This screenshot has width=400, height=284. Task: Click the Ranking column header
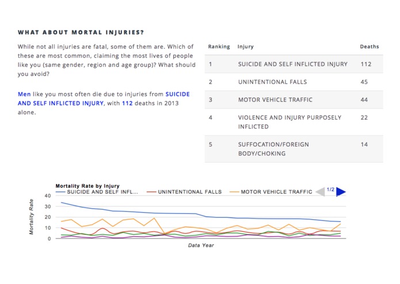coord(219,47)
